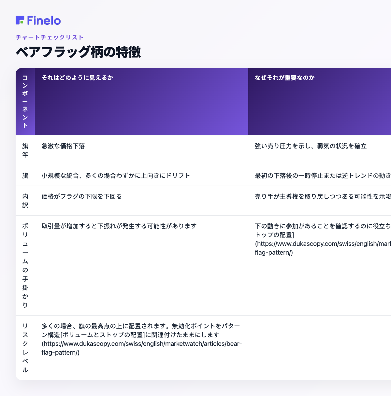391x396 pixels.
Task: Click the 価格がフラグの下限を下回る cell
Action: click(141, 201)
